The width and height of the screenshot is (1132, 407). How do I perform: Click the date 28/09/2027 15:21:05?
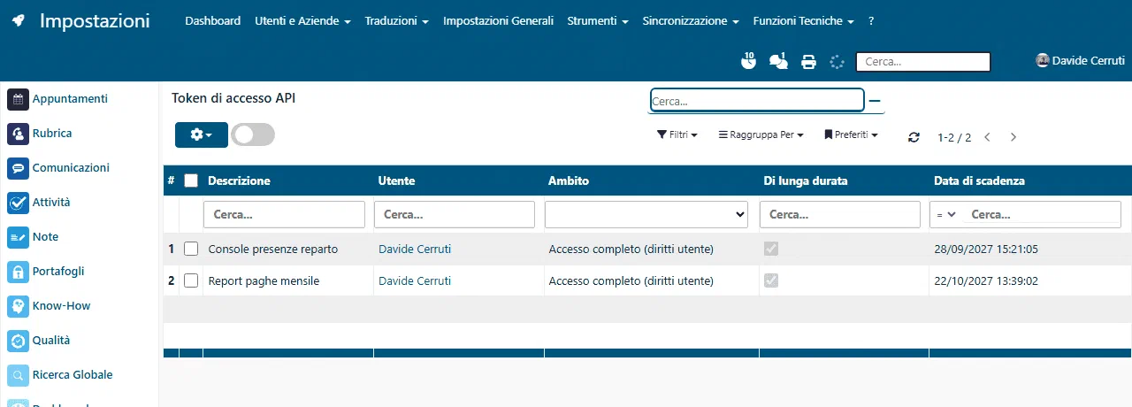click(986, 250)
